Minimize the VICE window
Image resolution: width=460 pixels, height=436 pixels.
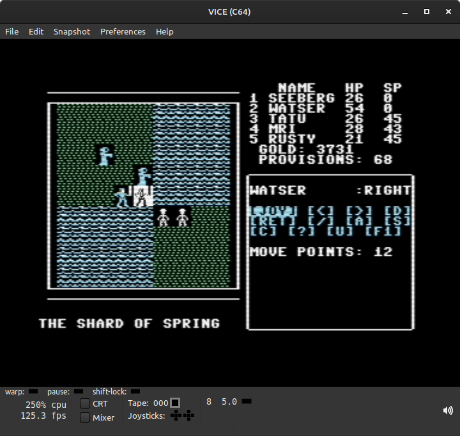tap(405, 12)
